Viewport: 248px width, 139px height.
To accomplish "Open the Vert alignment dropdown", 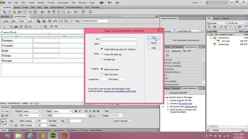I will (x=31, y=125).
